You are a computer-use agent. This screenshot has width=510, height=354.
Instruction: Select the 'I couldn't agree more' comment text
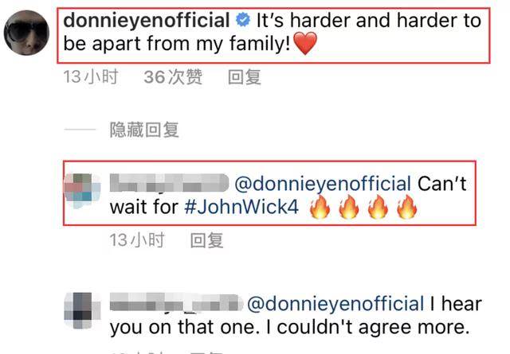(x=368, y=328)
